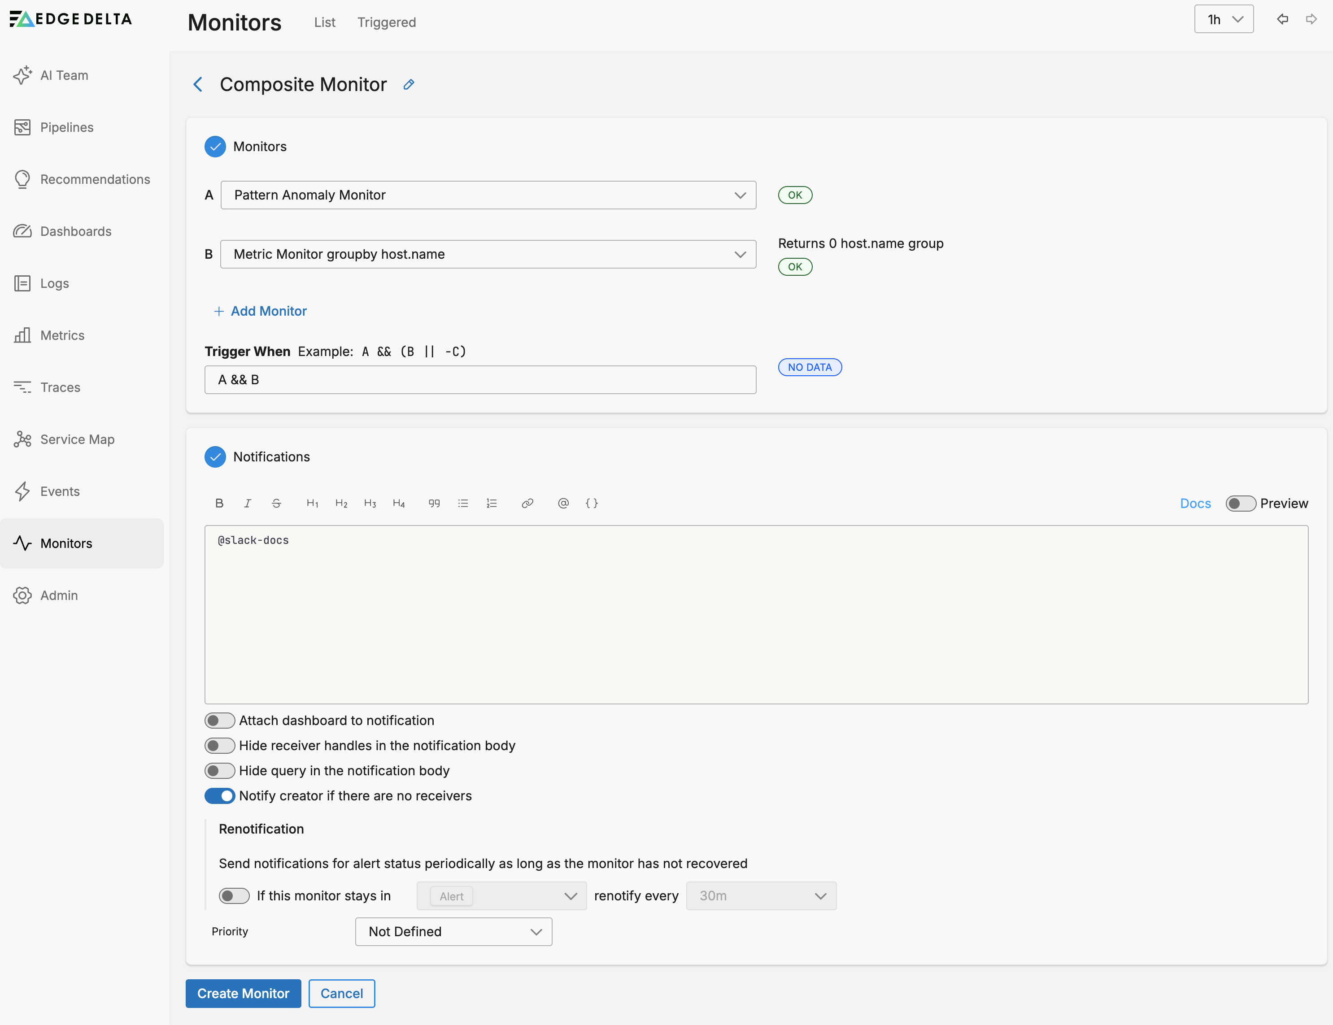
Task: Open the 1h time range selector
Action: click(x=1224, y=19)
